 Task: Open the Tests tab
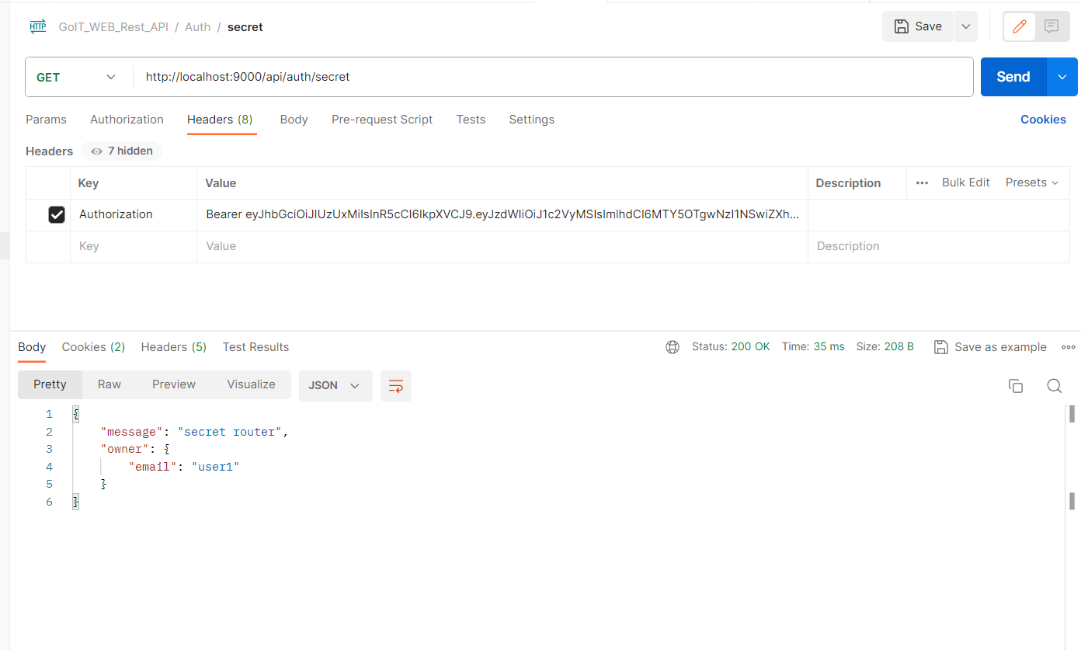pos(471,120)
